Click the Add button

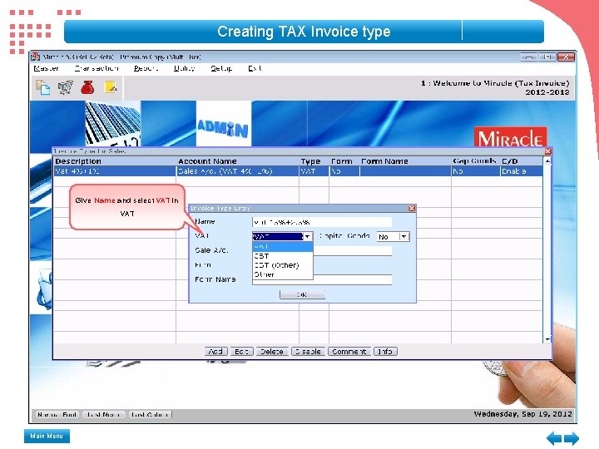click(x=215, y=351)
